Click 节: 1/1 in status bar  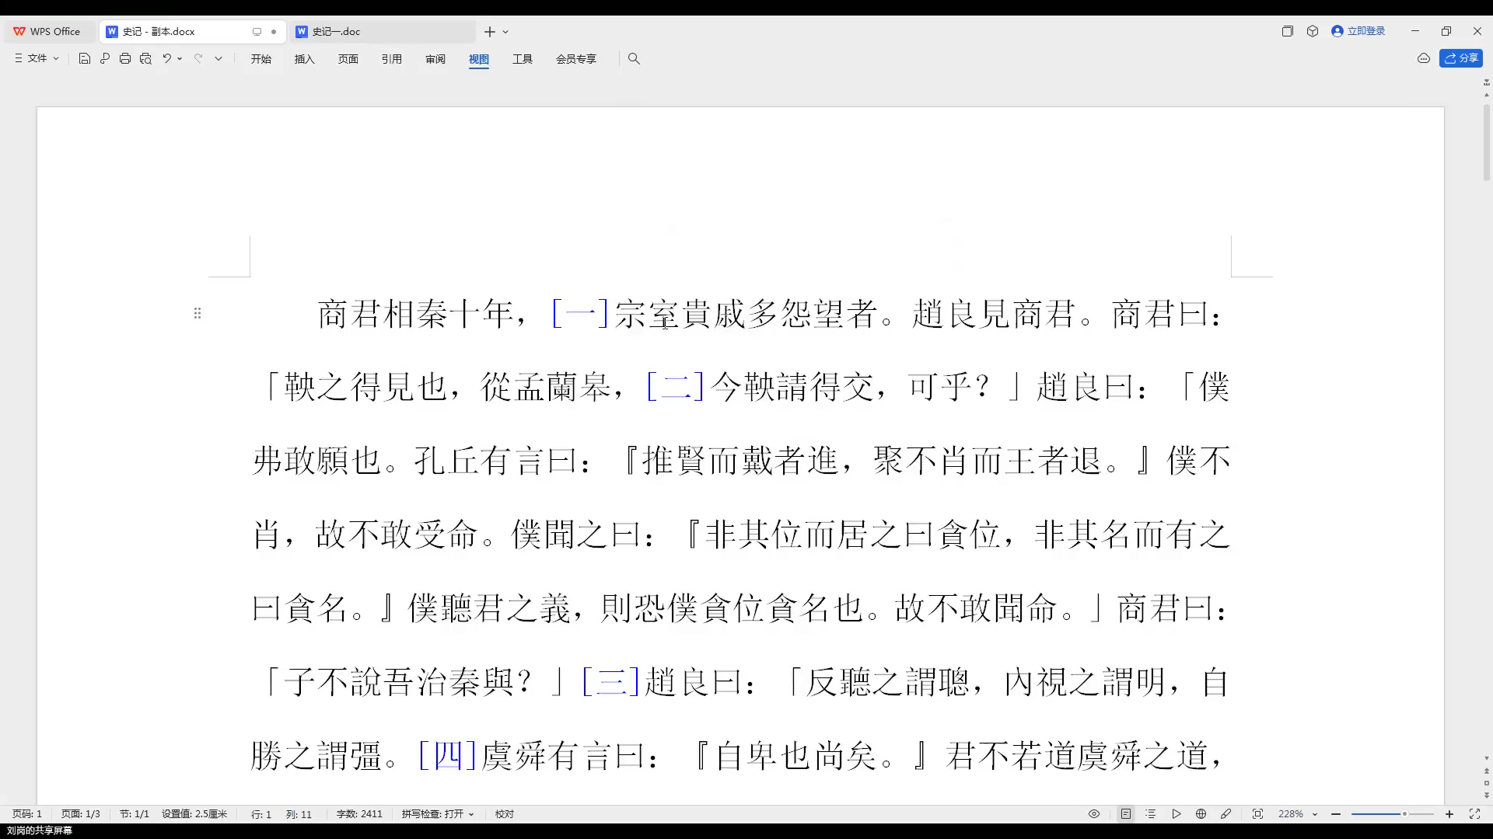click(x=135, y=814)
